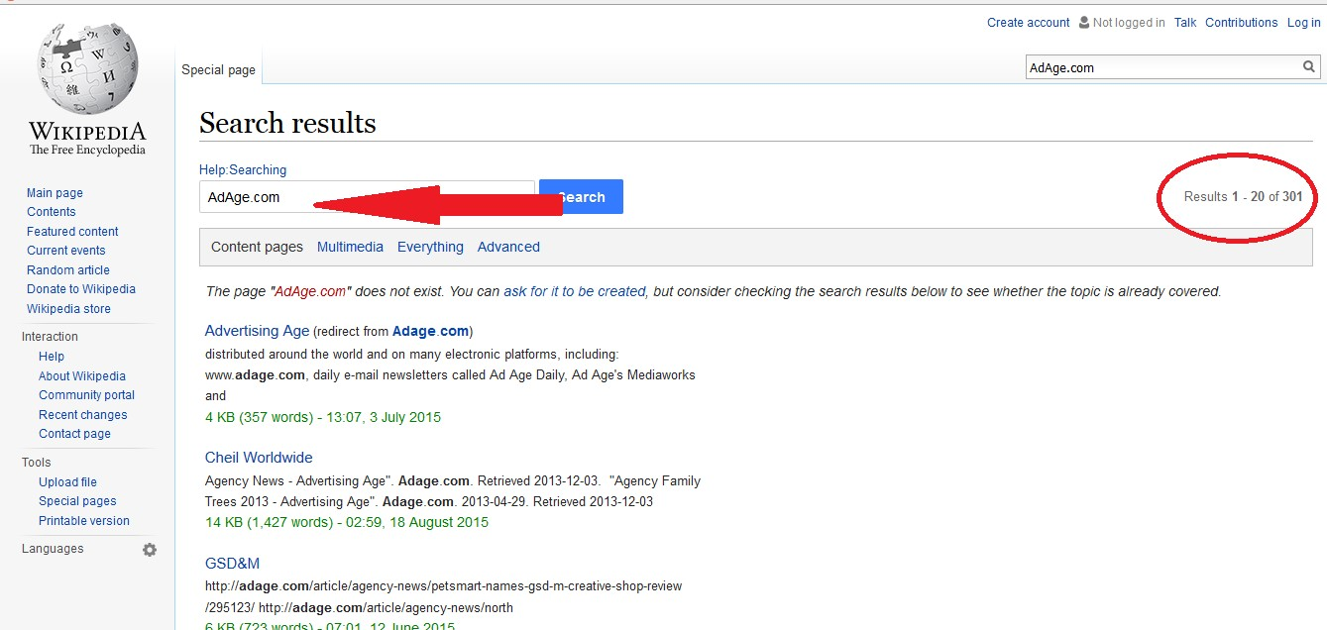This screenshot has width=1327, height=630.
Task: Click the Search results page heading
Action: (x=287, y=123)
